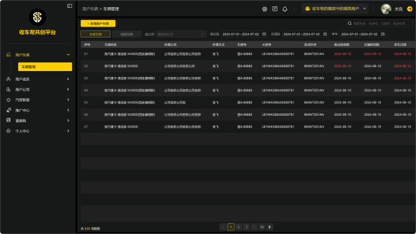Click the crown icon beside 汽贸联盟
Screen dimensions: 416x234
click(8, 100)
